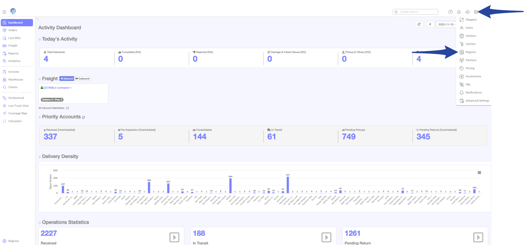The height and width of the screenshot is (245, 525).
Task: Collapse the Delivery Density section
Action: pos(40,157)
